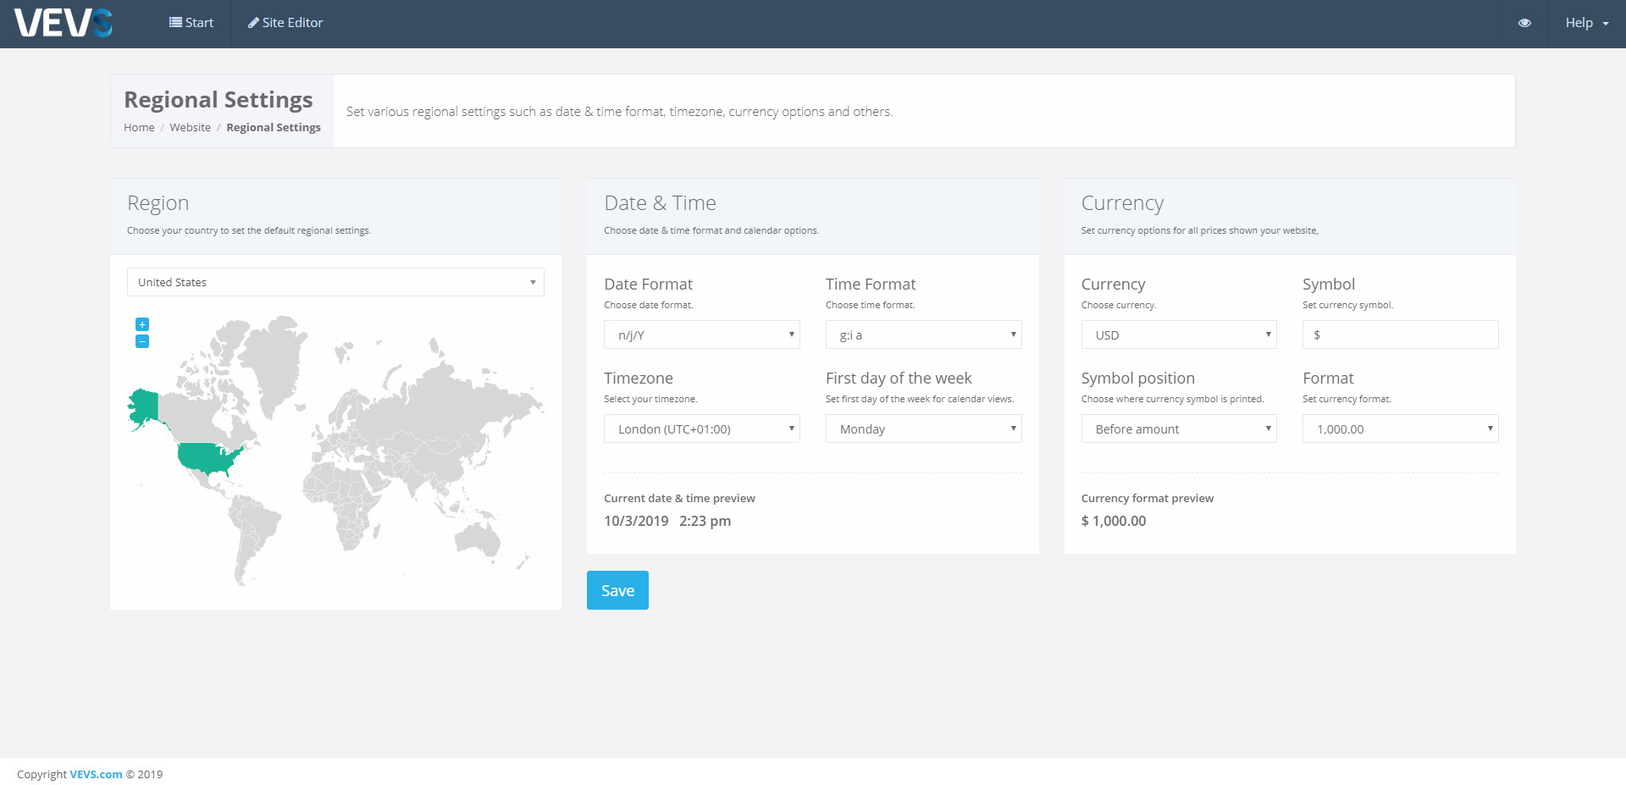
Task: Click the map zoom in plus icon
Action: 142,324
